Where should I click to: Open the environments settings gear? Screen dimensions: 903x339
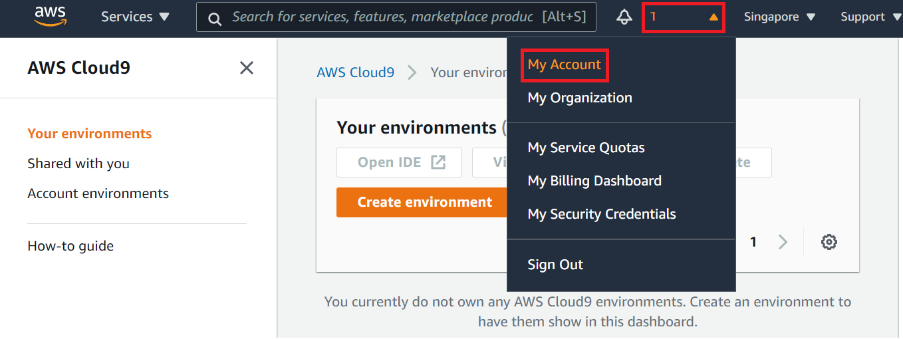click(x=829, y=242)
